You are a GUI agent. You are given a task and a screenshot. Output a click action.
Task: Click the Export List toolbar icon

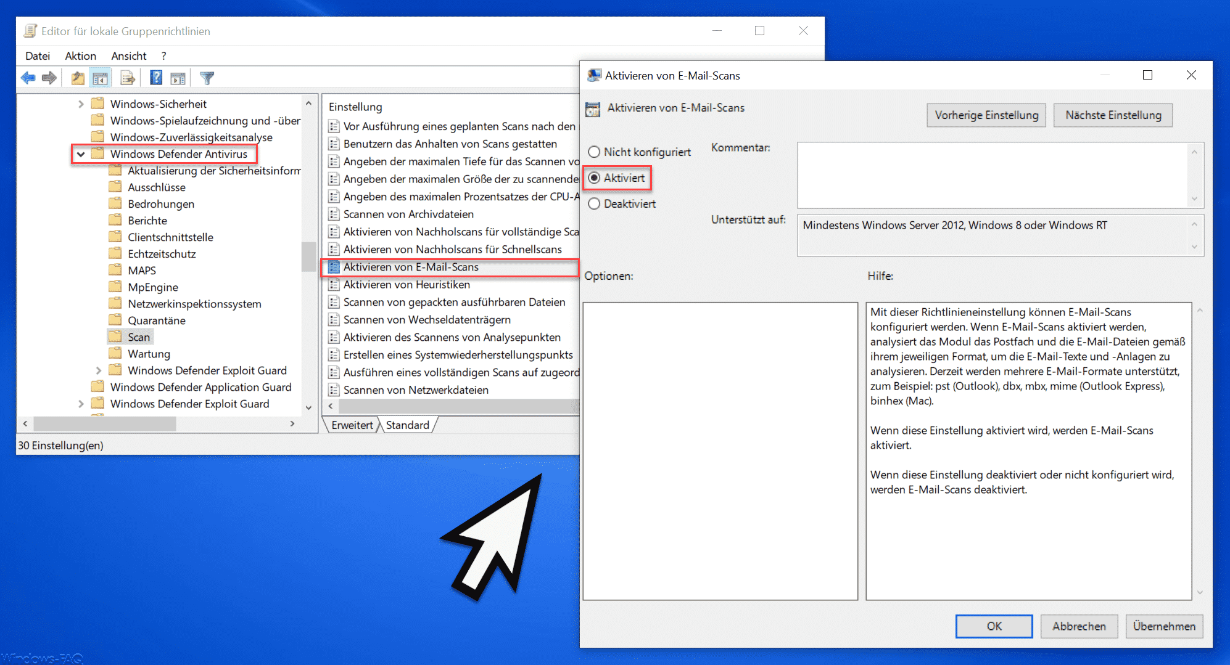[128, 78]
